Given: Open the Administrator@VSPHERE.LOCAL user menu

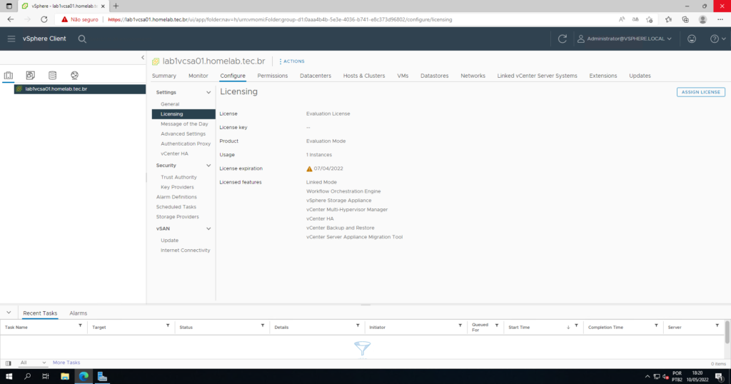Looking at the screenshot, I should coord(624,39).
